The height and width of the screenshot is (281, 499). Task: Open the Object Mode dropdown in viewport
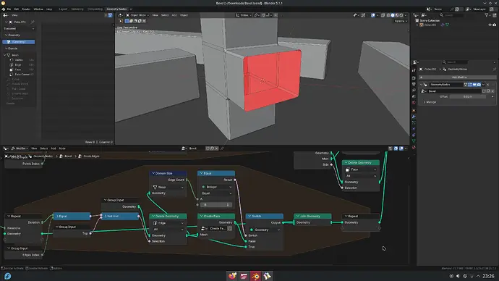(x=137, y=15)
